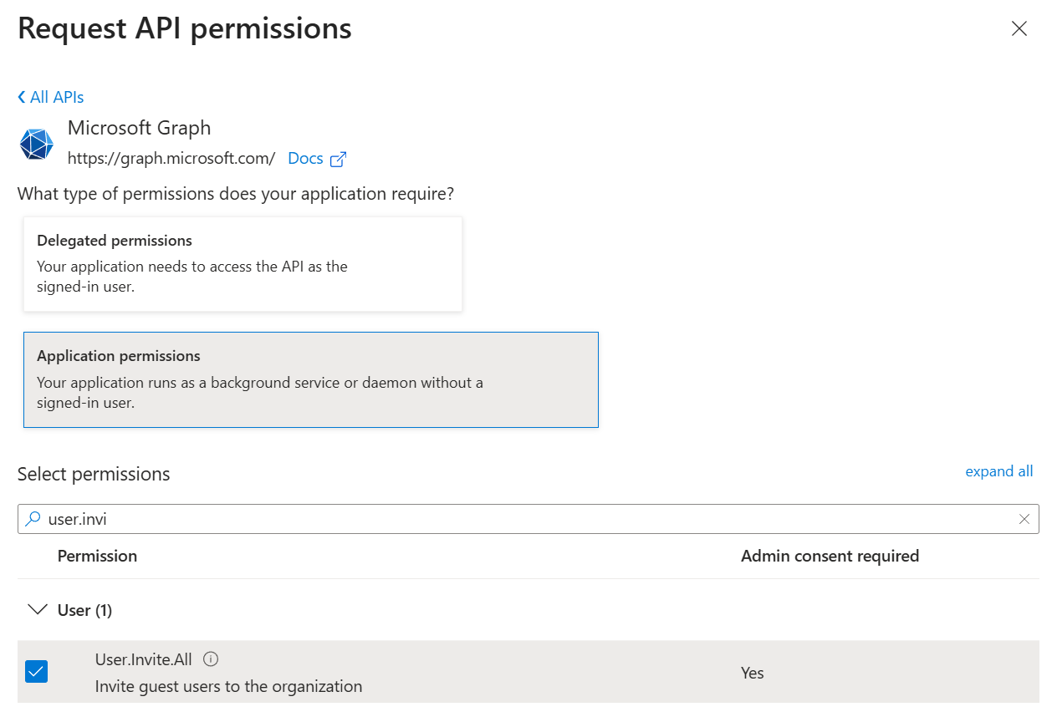
Task: Click the back chevron beside All APIs
Action: (20, 97)
